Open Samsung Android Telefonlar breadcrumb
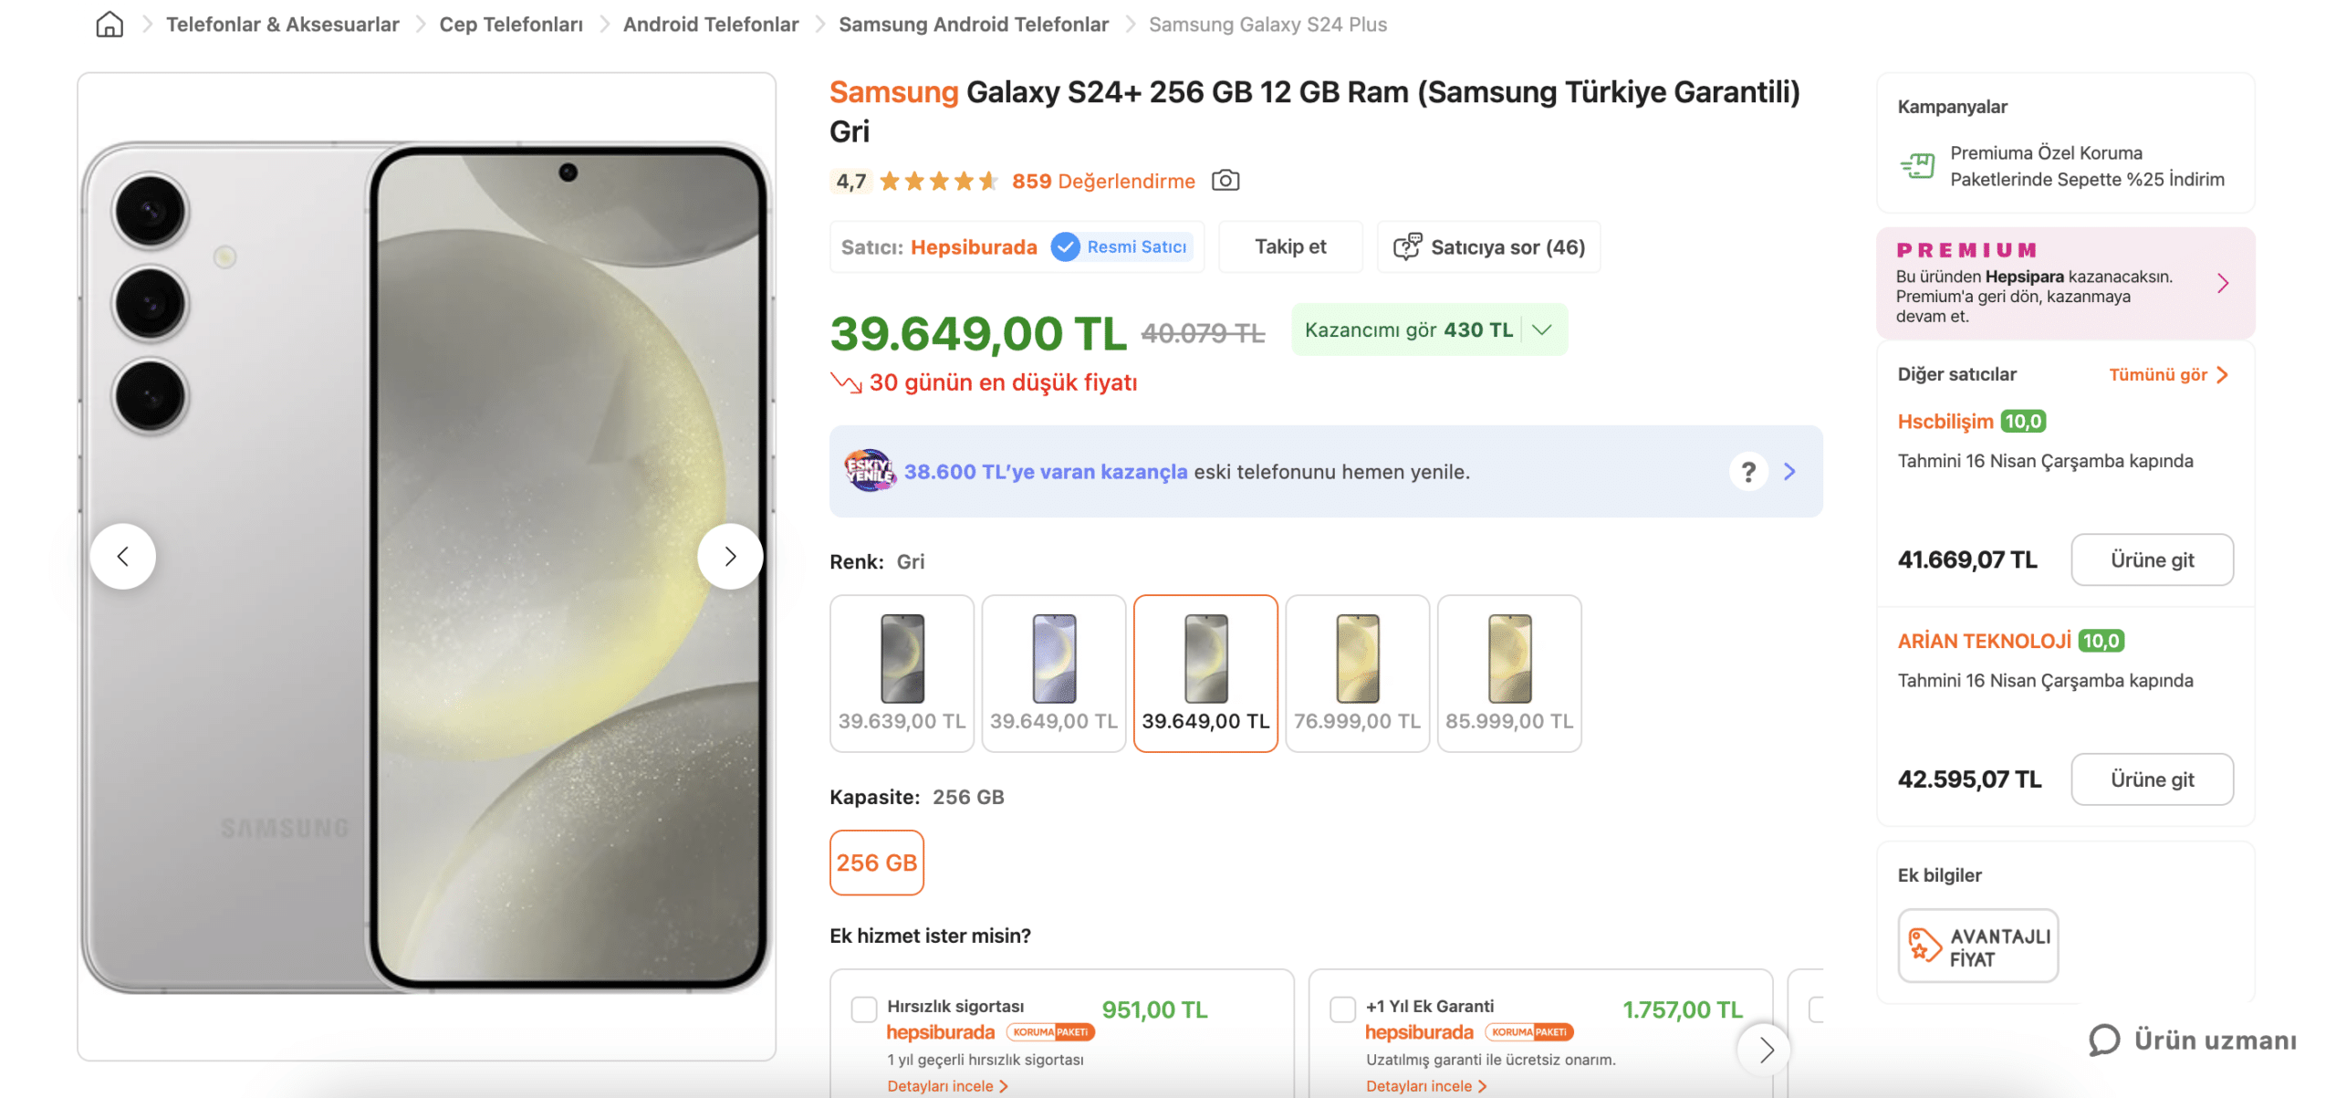Image resolution: width=2336 pixels, height=1098 pixels. pos(973,25)
